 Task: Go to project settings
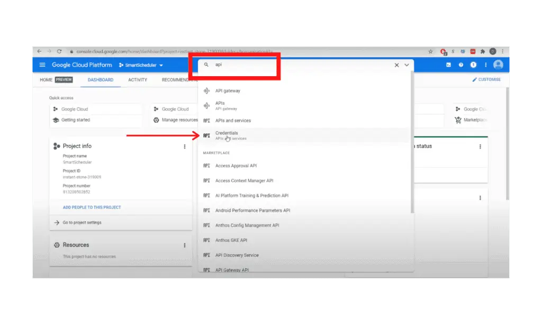(82, 223)
